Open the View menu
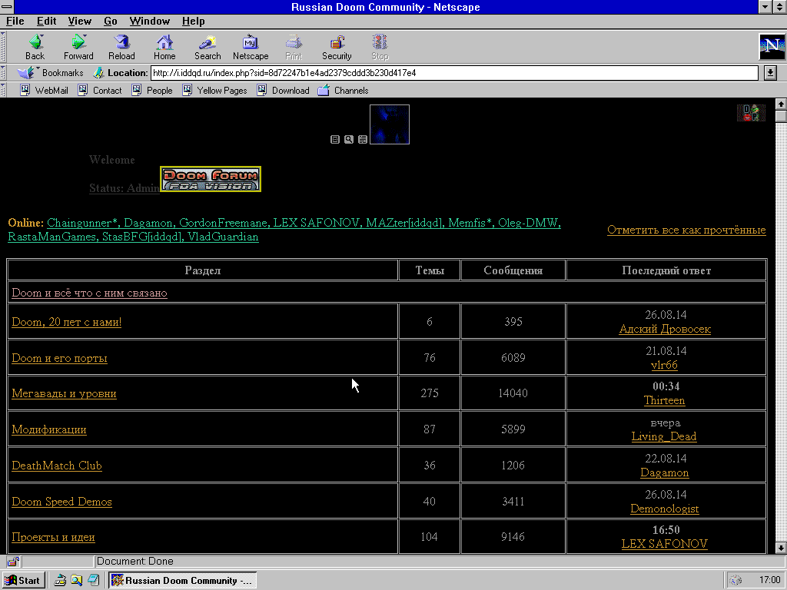The image size is (787, 590). click(x=79, y=21)
